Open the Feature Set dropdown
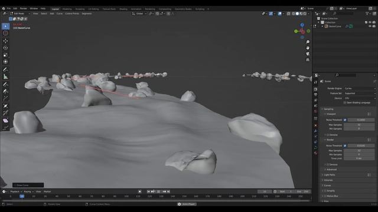Screen dimensions: 378x212 [360, 93]
